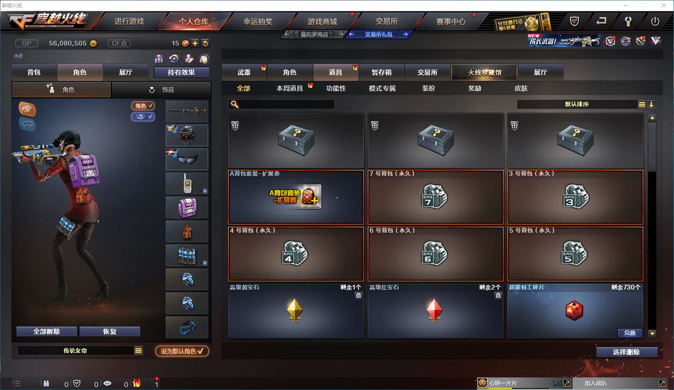The height and width of the screenshot is (390, 674).
Task: Open the gift box icon in bottom bar
Action: click(x=137, y=383)
